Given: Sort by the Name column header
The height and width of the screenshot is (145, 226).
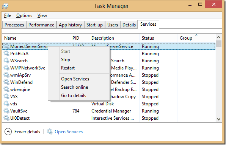Looking at the screenshot, I should click(36, 38).
